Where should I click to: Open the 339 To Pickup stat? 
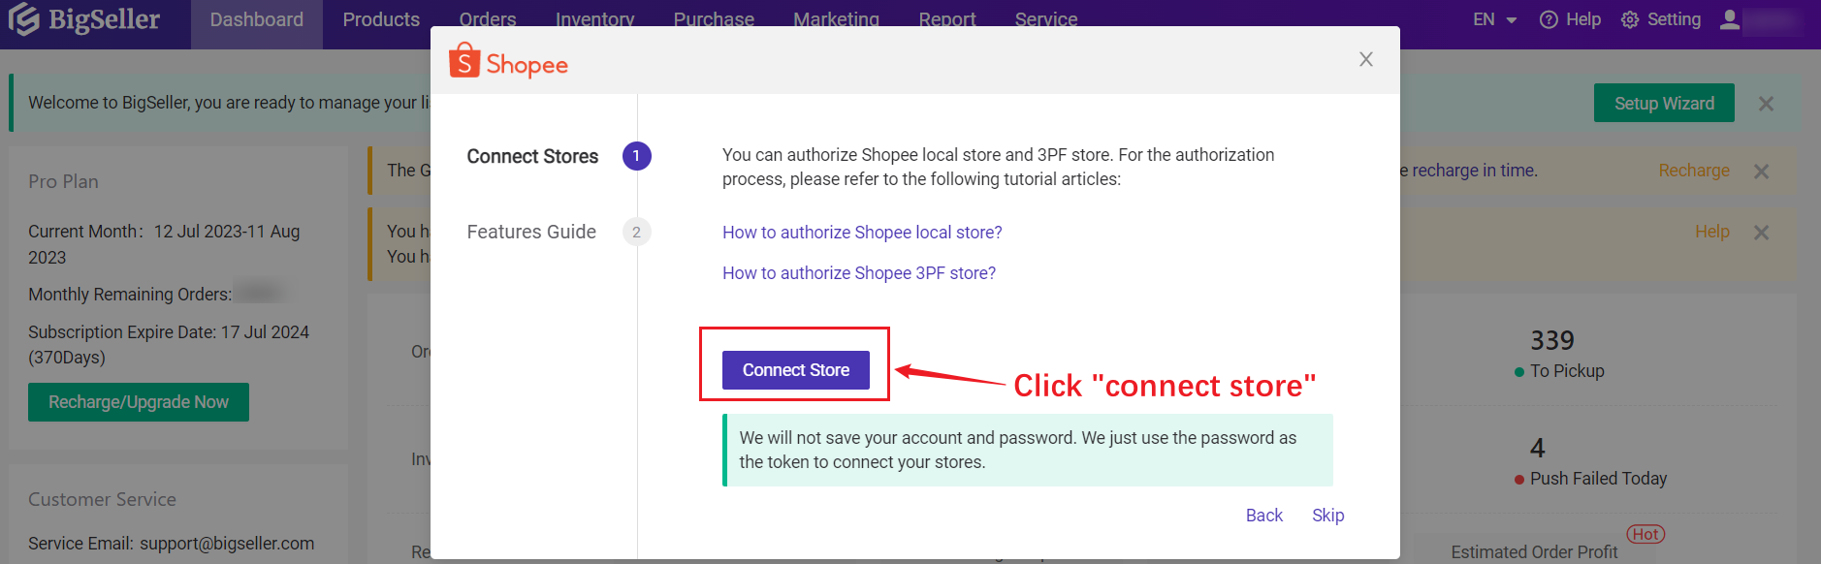(1559, 355)
